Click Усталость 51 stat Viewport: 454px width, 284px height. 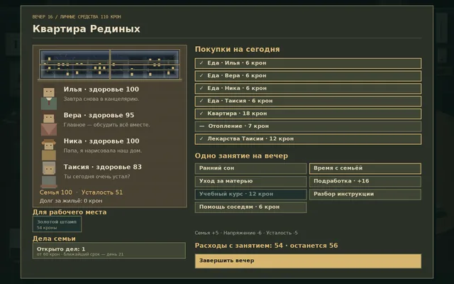[102, 192]
